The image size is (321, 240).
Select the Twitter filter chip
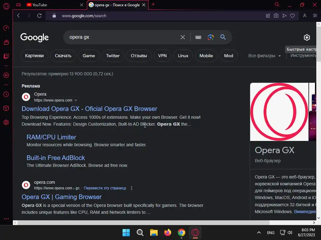point(113,56)
